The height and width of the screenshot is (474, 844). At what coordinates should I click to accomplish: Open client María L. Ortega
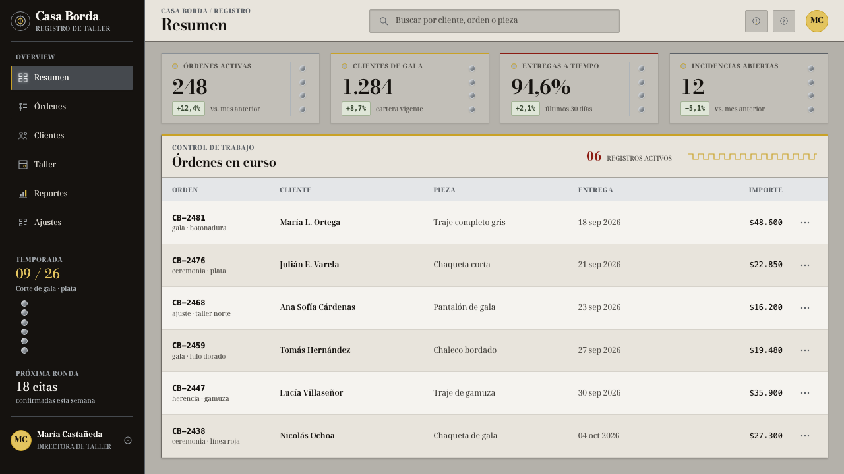point(310,223)
